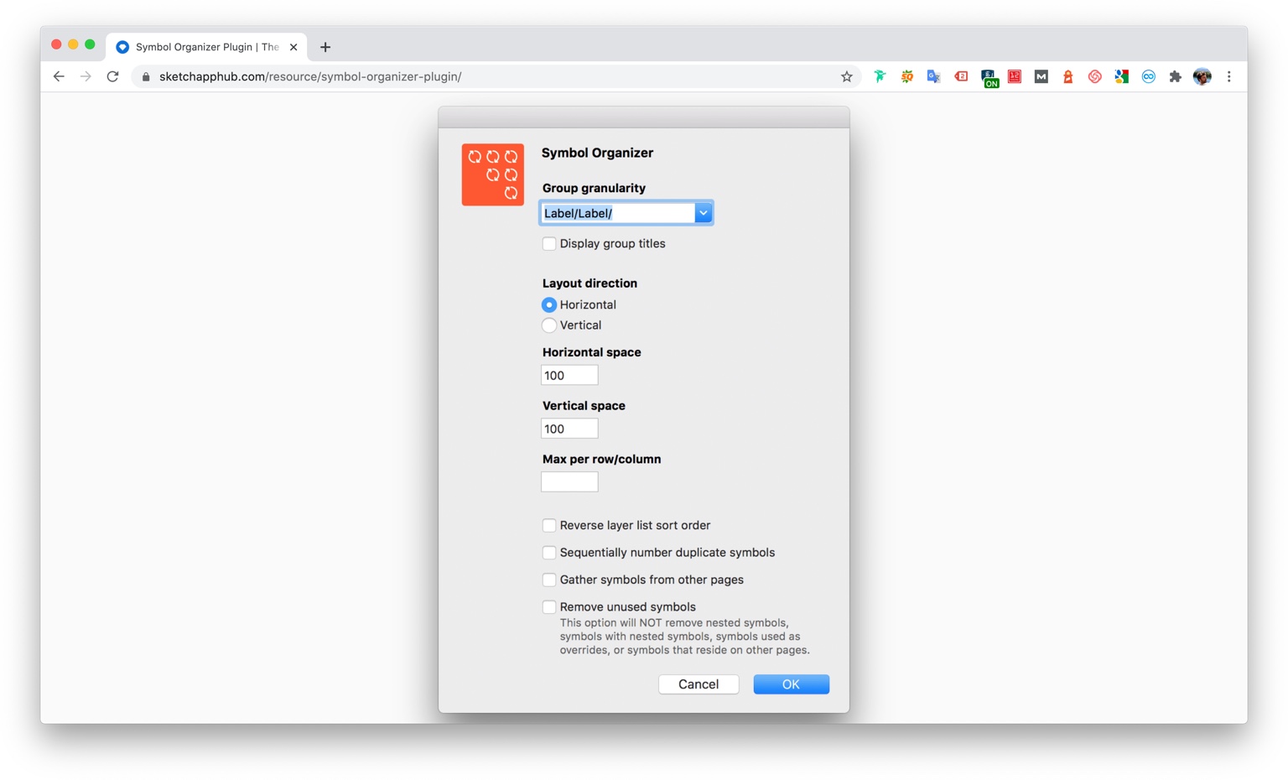Open the red spiral extension icon
The width and height of the screenshot is (1288, 780).
point(1095,76)
